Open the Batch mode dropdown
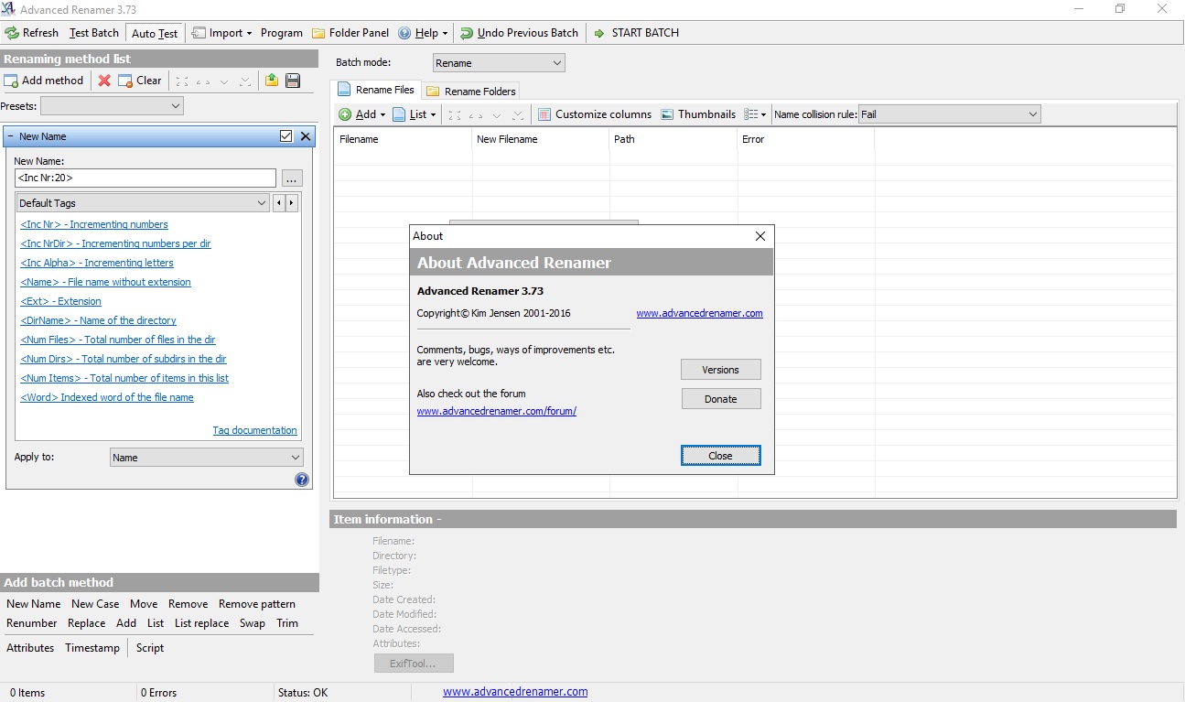Image resolution: width=1185 pixels, height=702 pixels. [x=499, y=63]
